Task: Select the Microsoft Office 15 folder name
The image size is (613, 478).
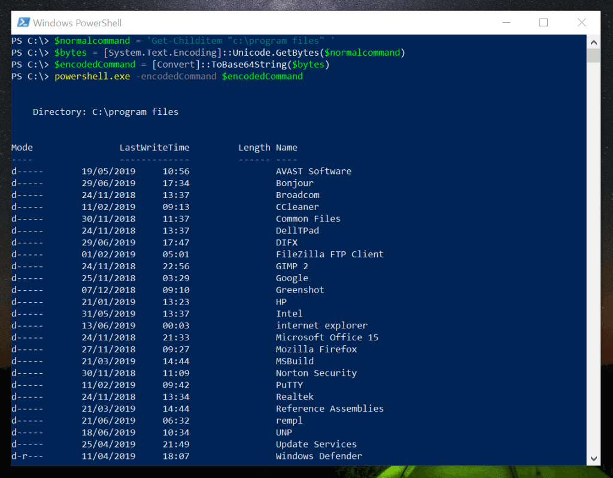Action: (327, 337)
